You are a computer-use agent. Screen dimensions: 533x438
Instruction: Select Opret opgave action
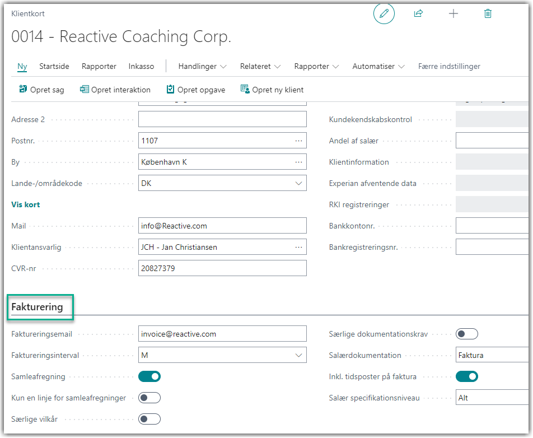[x=195, y=90]
